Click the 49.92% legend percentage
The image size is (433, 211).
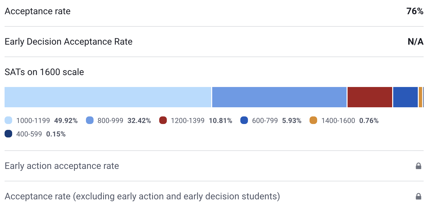point(66,120)
